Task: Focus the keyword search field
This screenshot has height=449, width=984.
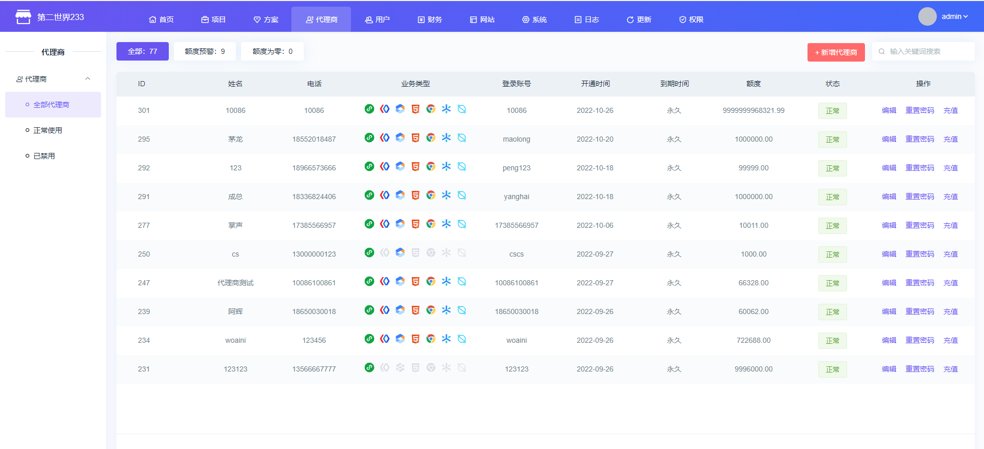Action: click(923, 51)
